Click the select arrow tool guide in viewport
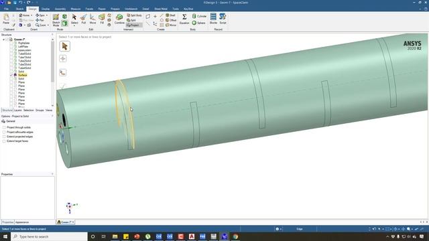Image resolution: width=429 pixels, height=241 pixels. click(64, 46)
